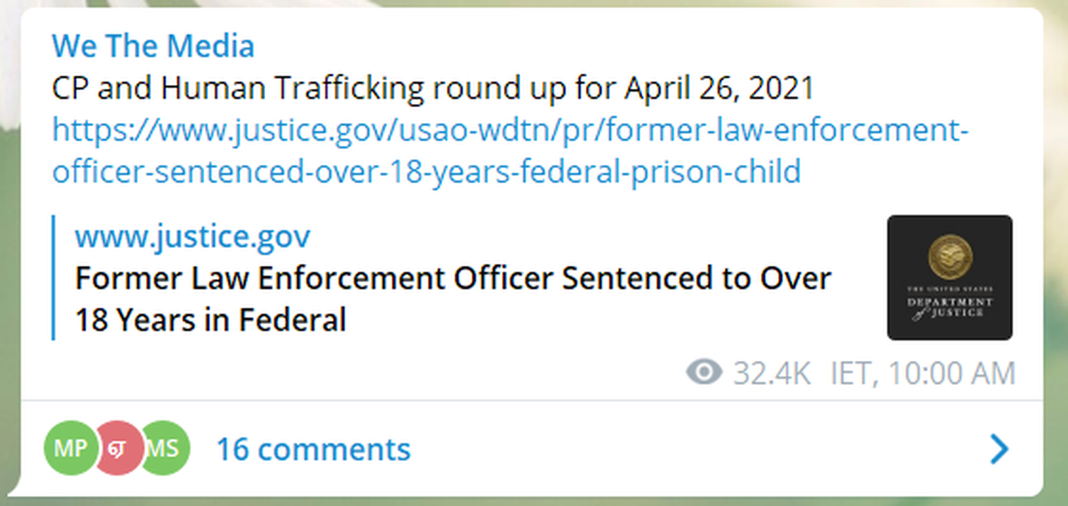Click the www.justice.gov preview site name
Viewport: 1068px width, 506px height.
click(192, 236)
